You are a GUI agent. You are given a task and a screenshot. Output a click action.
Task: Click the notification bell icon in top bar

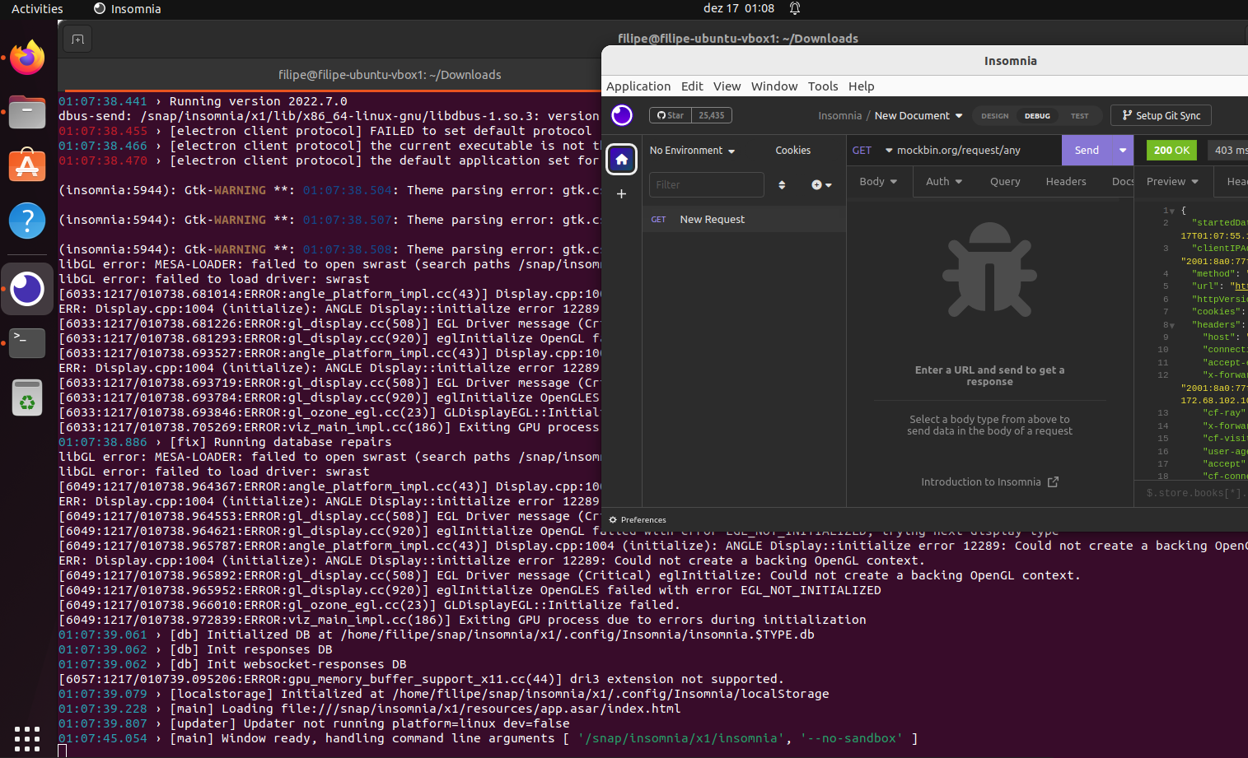click(x=795, y=8)
